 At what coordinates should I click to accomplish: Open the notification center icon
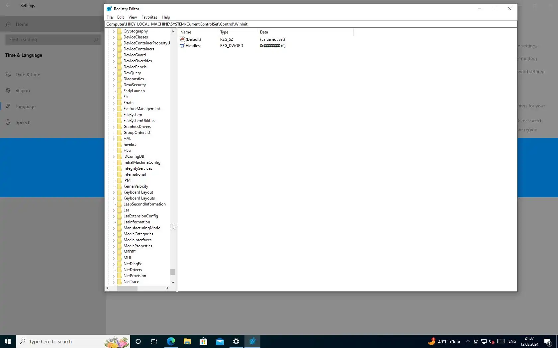pos(548,342)
